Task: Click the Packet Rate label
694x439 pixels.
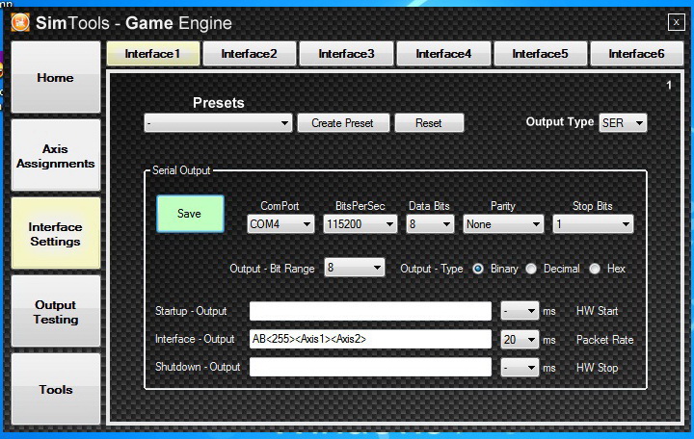Action: click(x=604, y=340)
